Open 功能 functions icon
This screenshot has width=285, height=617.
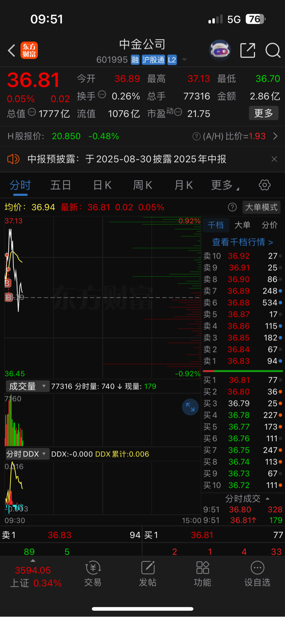click(203, 574)
